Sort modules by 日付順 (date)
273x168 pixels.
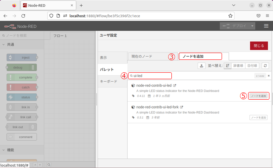pyautogui.click(x=252, y=66)
